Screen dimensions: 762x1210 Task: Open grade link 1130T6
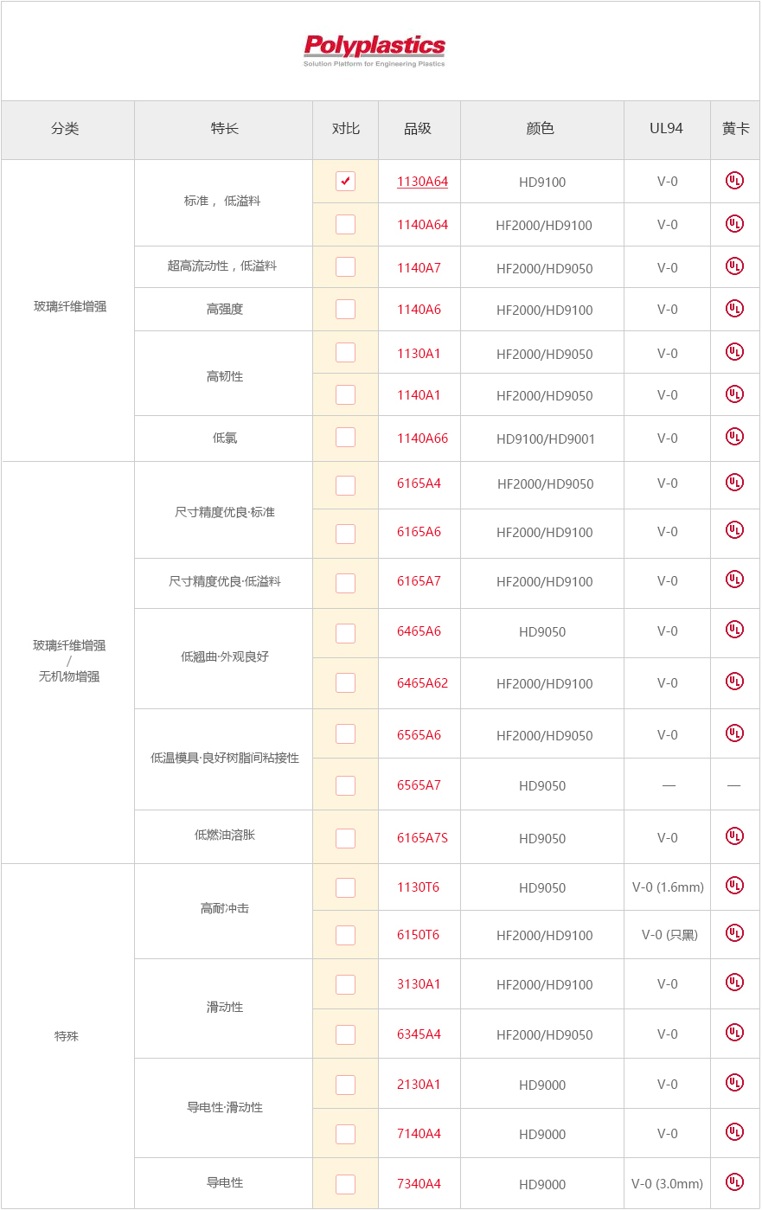click(418, 887)
